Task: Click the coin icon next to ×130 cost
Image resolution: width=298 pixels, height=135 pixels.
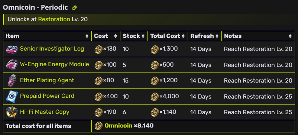Action: (x=98, y=49)
